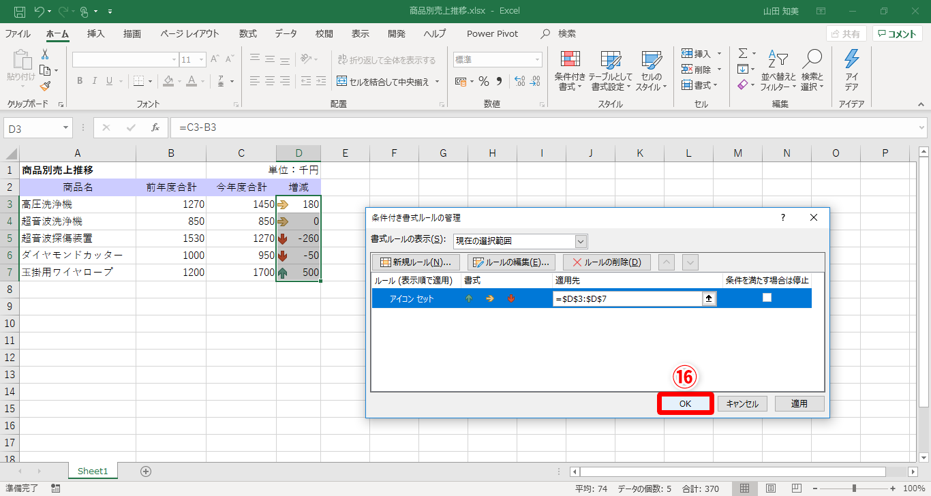Screen dimensions: 931x496
Task: Open the font size dropdown
Action: tap(202, 60)
